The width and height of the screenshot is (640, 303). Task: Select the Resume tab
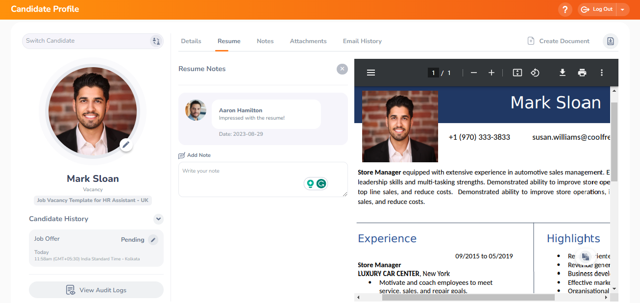[x=229, y=41]
